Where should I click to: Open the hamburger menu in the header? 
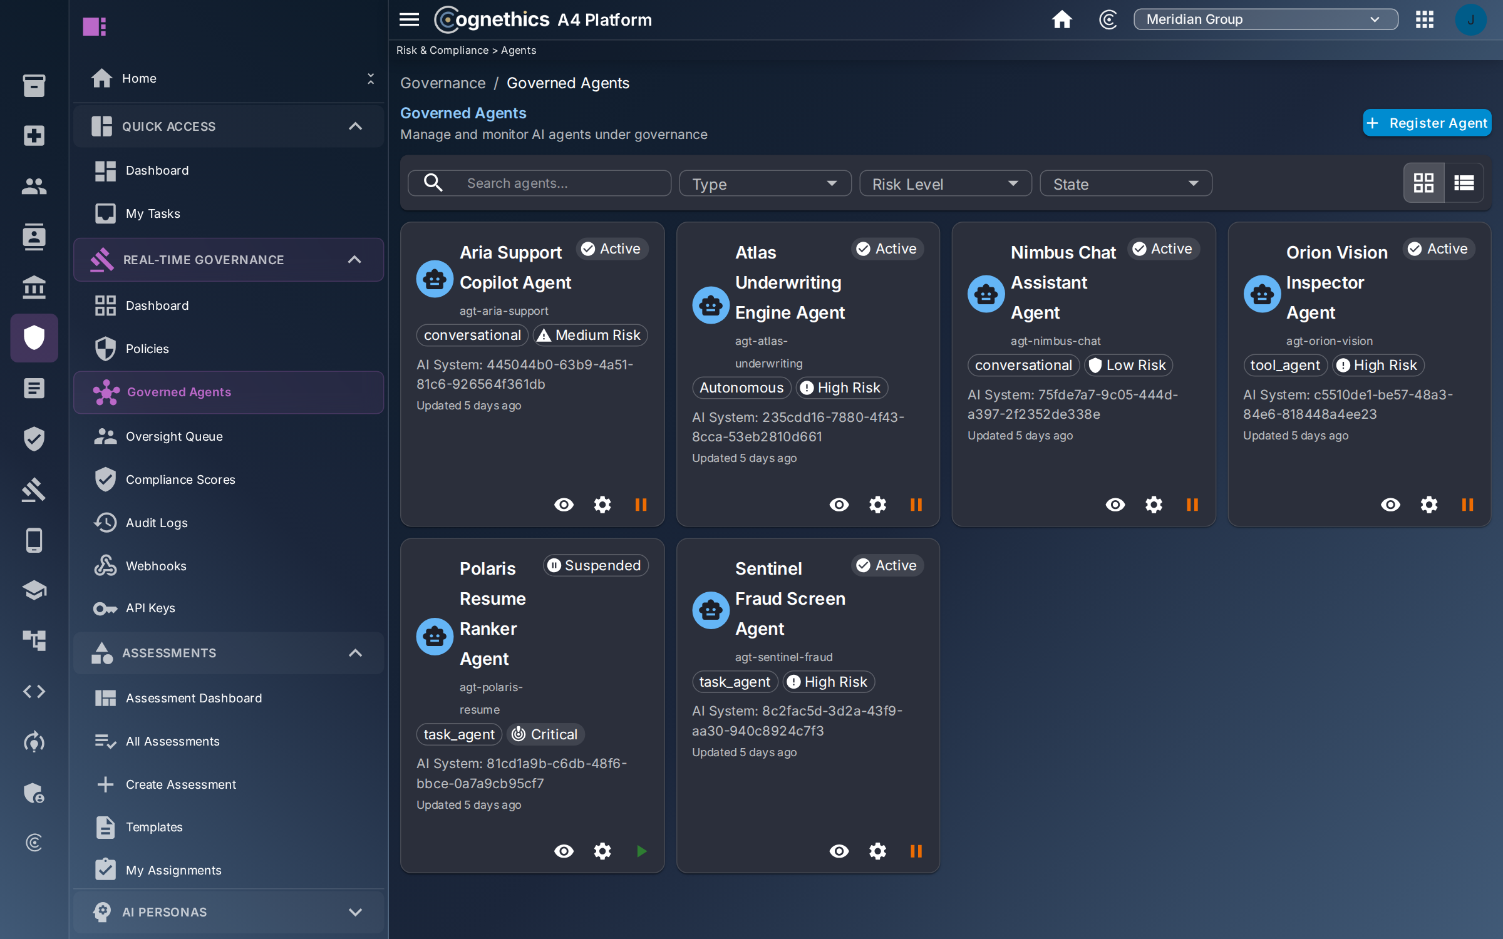tap(409, 19)
